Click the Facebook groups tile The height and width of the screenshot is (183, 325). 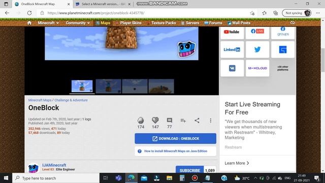283,33
